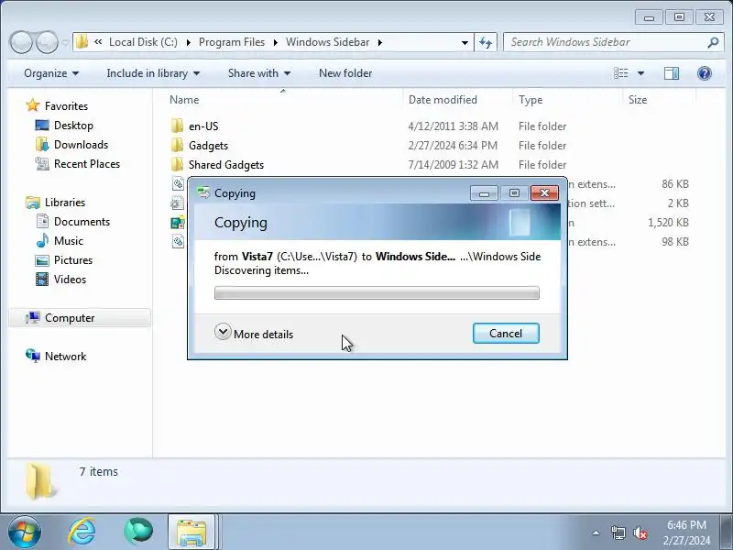The image size is (733, 550).
Task: Click the teal round taskbar app icon
Action: point(138,533)
